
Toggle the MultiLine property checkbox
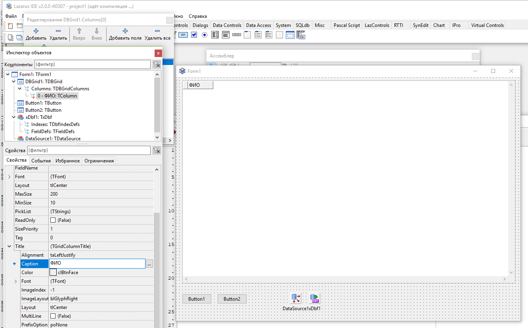click(x=53, y=316)
